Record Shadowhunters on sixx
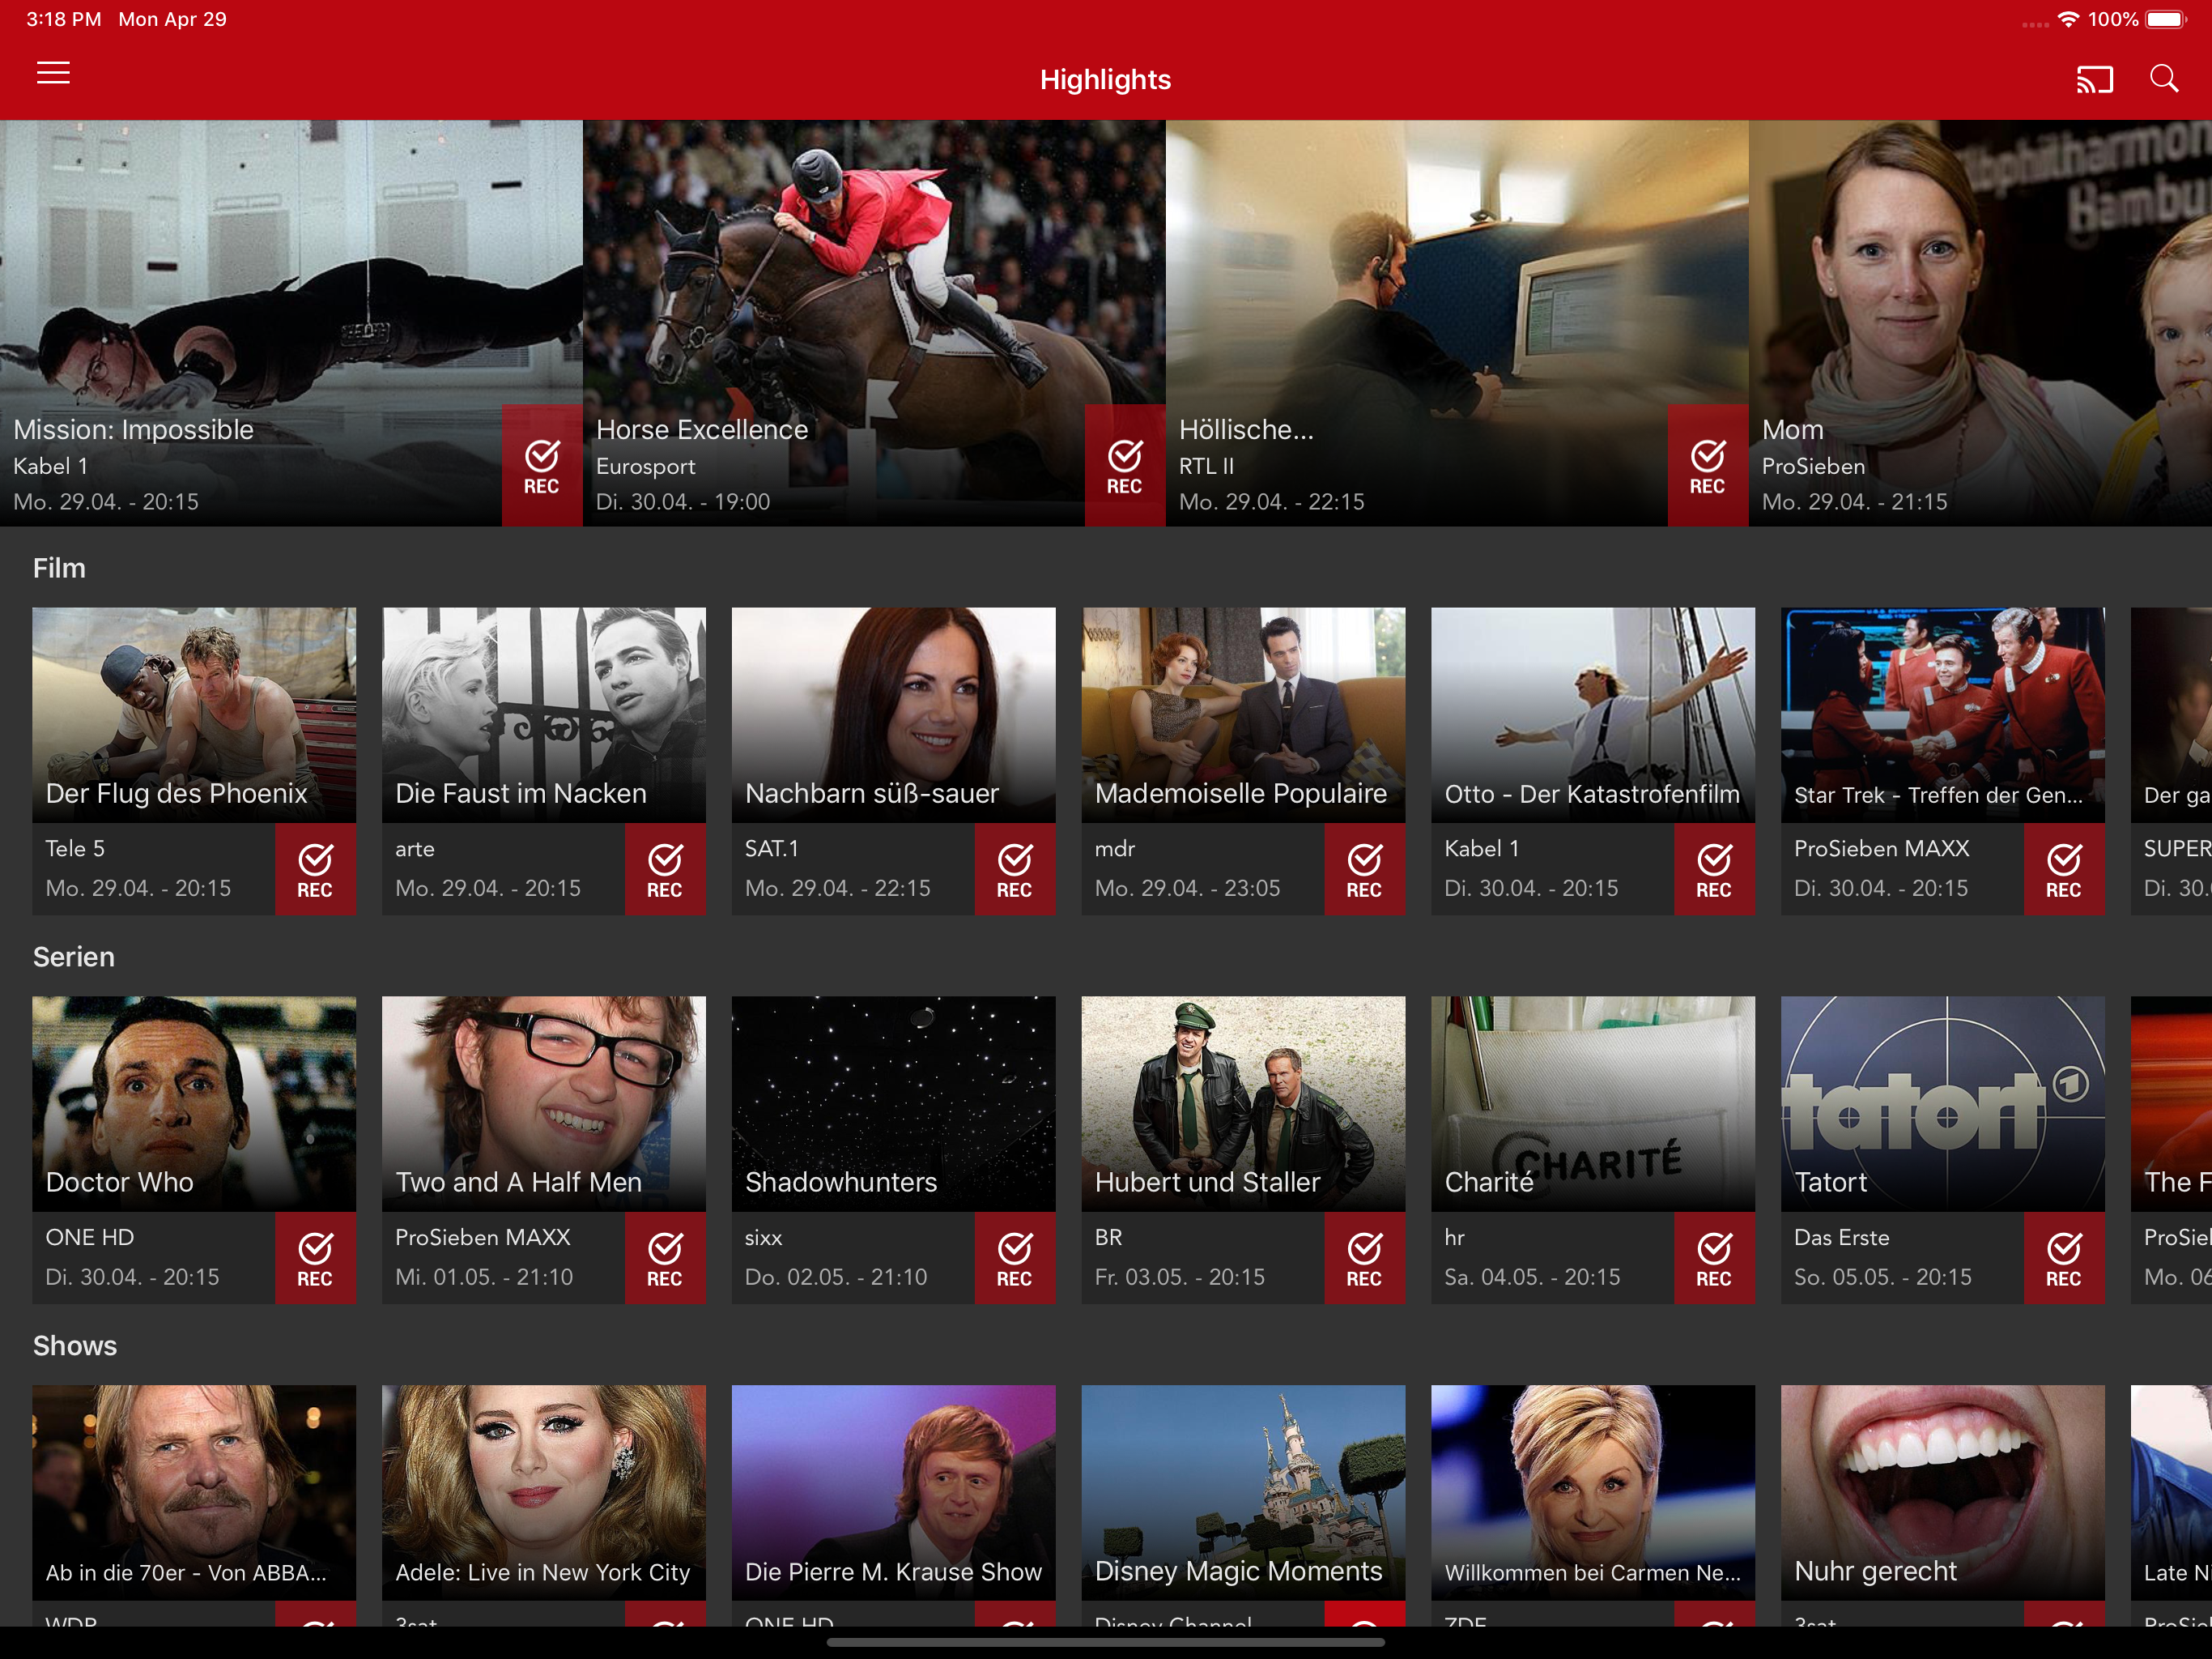The image size is (2212, 1659). point(1014,1258)
